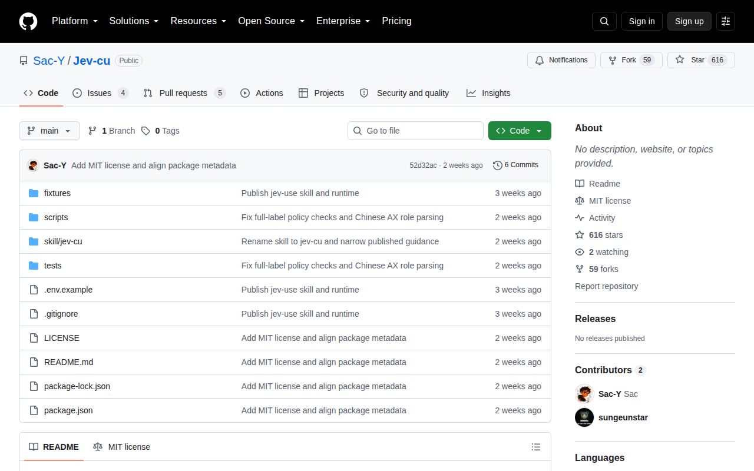Screen dimensions: 754x471
Task: Click Report repository link
Action: (x=607, y=286)
